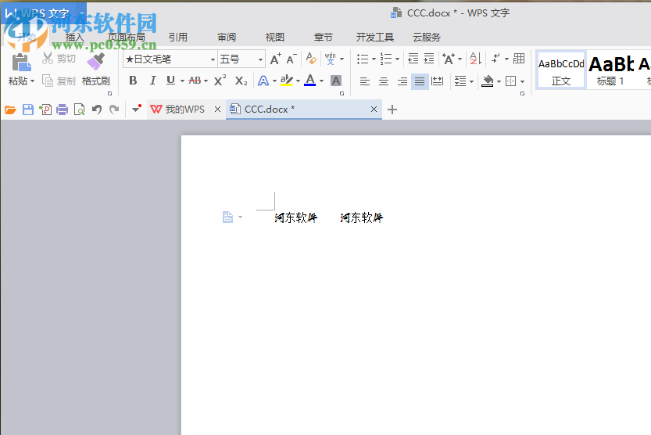This screenshot has height=435, width=651.
Task: Expand underline style dropdown arrow
Action: [182, 81]
